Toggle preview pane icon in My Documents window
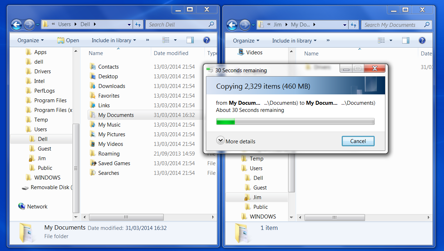This screenshot has width=444, height=251. 405,40
